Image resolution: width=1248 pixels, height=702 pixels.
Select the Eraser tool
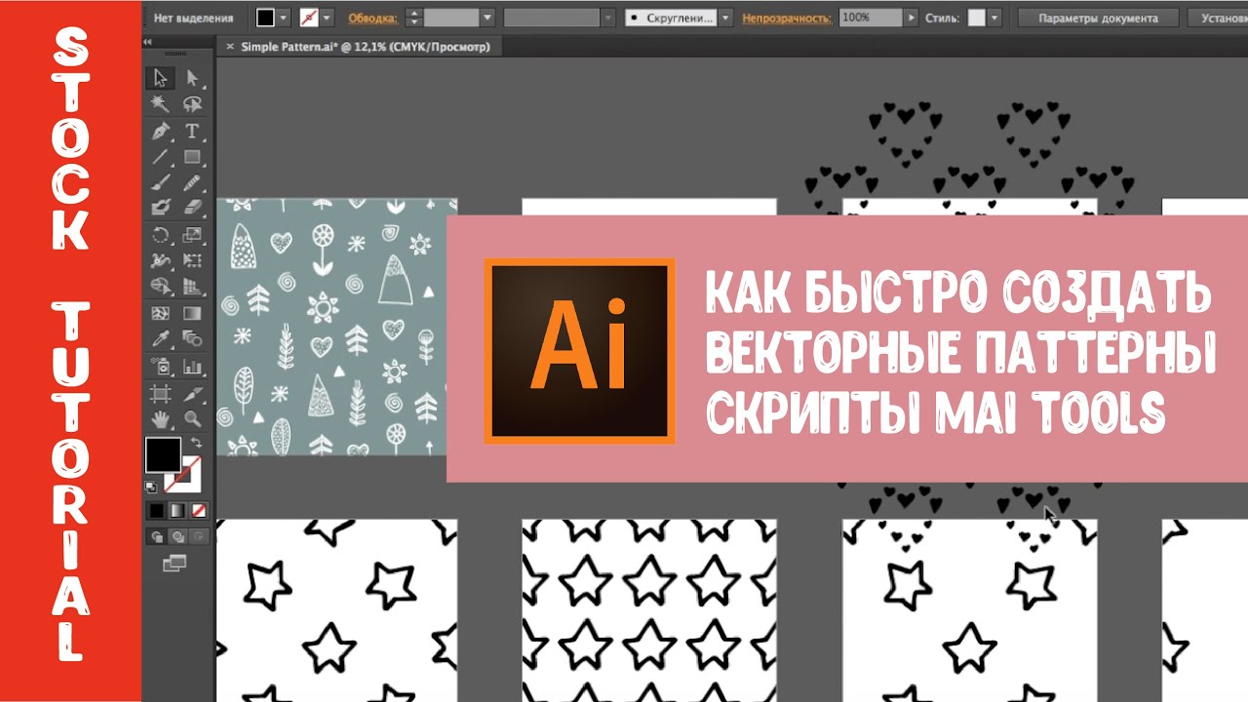click(192, 208)
